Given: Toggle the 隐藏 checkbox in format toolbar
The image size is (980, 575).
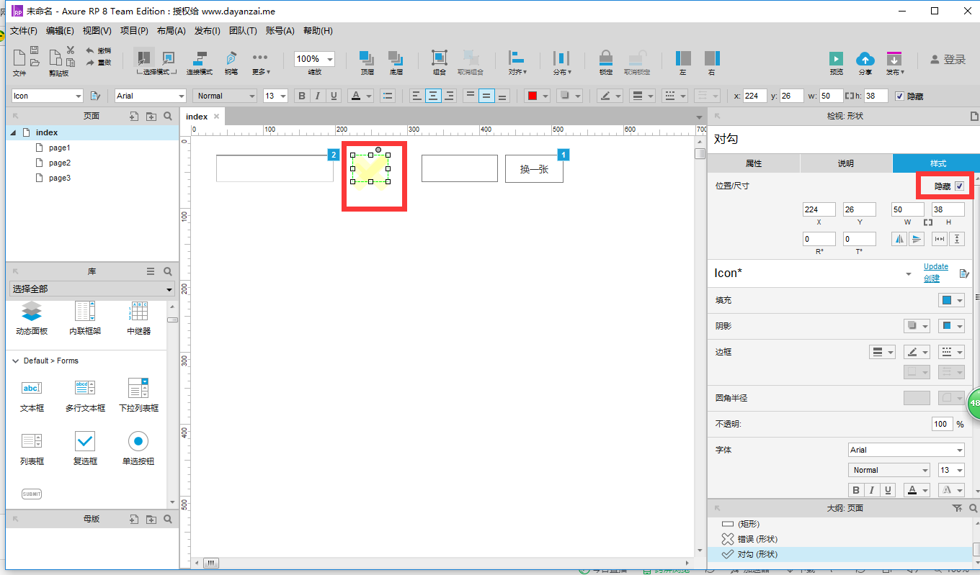Looking at the screenshot, I should pyautogui.click(x=899, y=96).
